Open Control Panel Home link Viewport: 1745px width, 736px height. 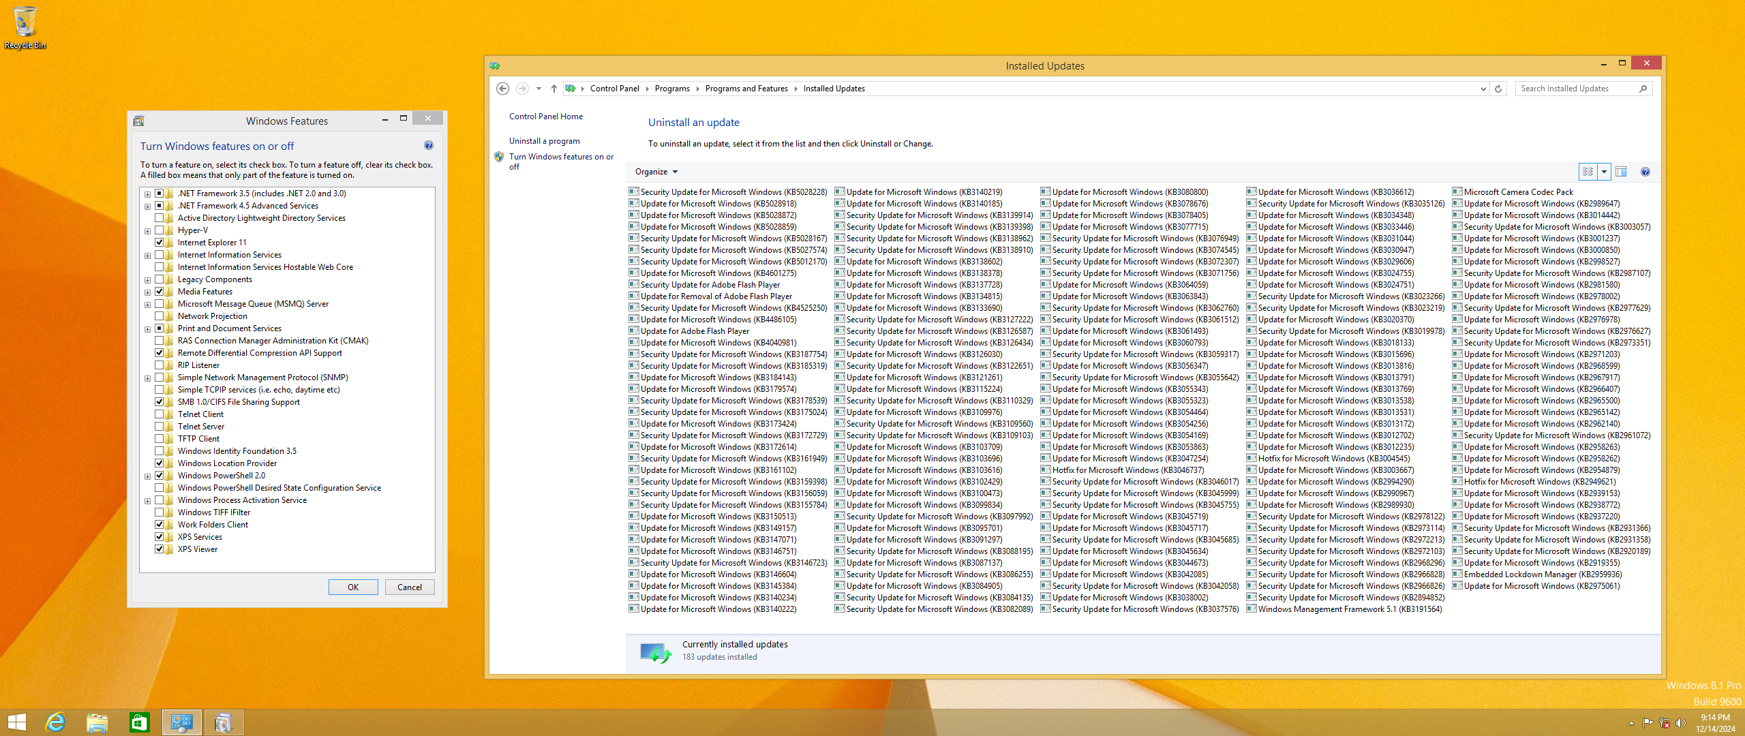tap(546, 117)
